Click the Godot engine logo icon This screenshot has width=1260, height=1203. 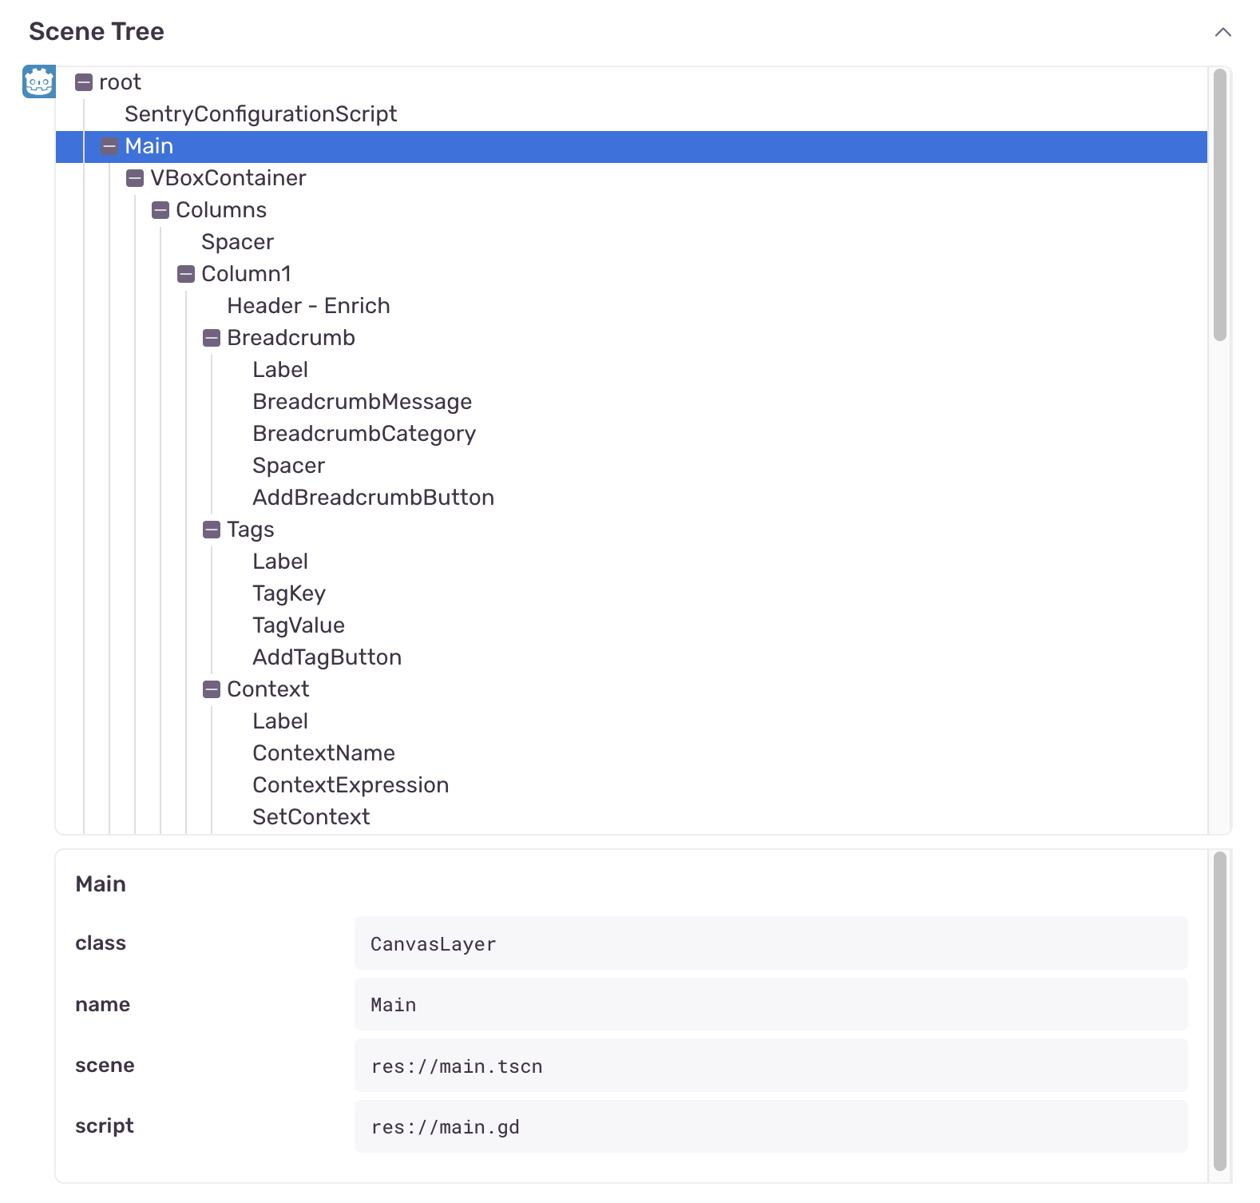coord(38,81)
